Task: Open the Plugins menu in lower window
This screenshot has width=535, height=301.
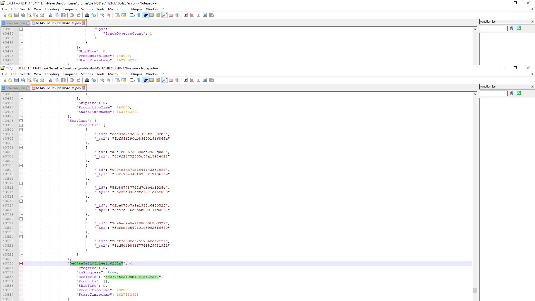Action: click(x=137, y=74)
